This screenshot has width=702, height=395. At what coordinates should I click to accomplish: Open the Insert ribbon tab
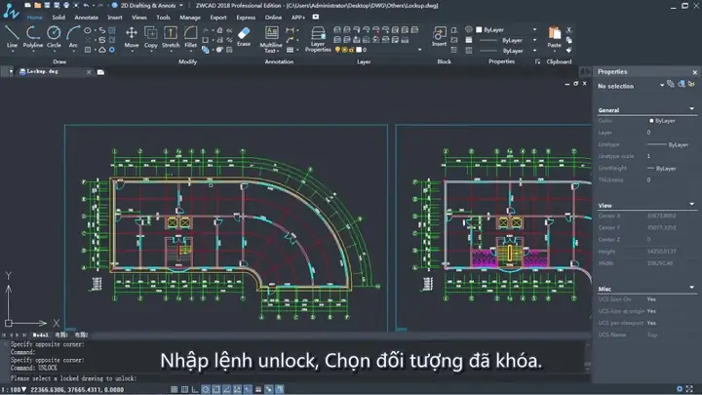tap(115, 18)
